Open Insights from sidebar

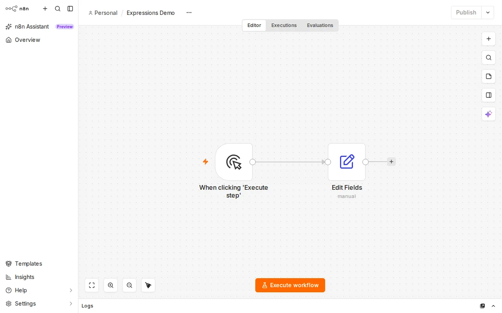pyautogui.click(x=39, y=277)
